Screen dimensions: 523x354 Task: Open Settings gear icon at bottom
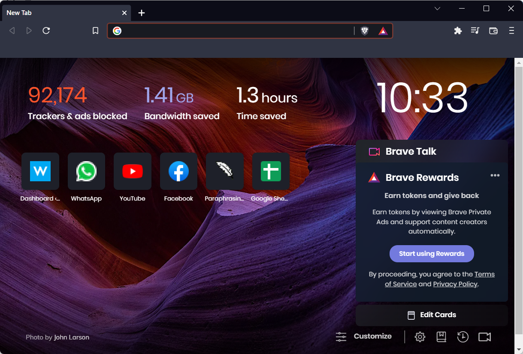click(420, 337)
